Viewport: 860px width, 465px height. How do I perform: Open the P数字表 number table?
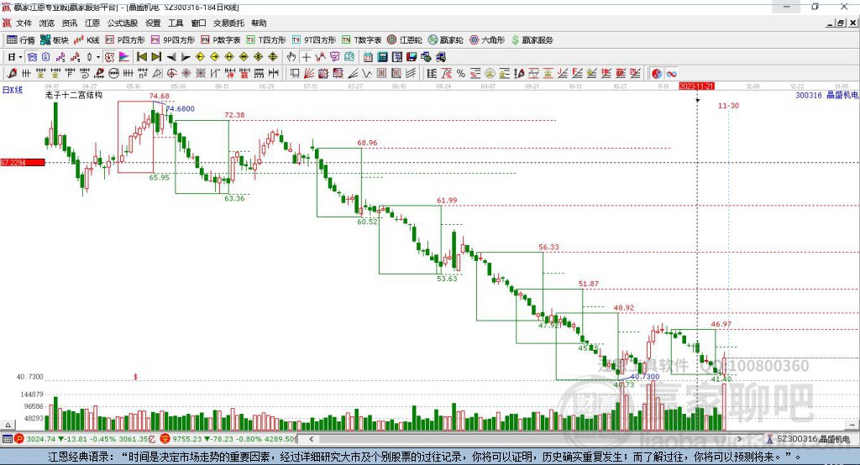pyautogui.click(x=221, y=40)
